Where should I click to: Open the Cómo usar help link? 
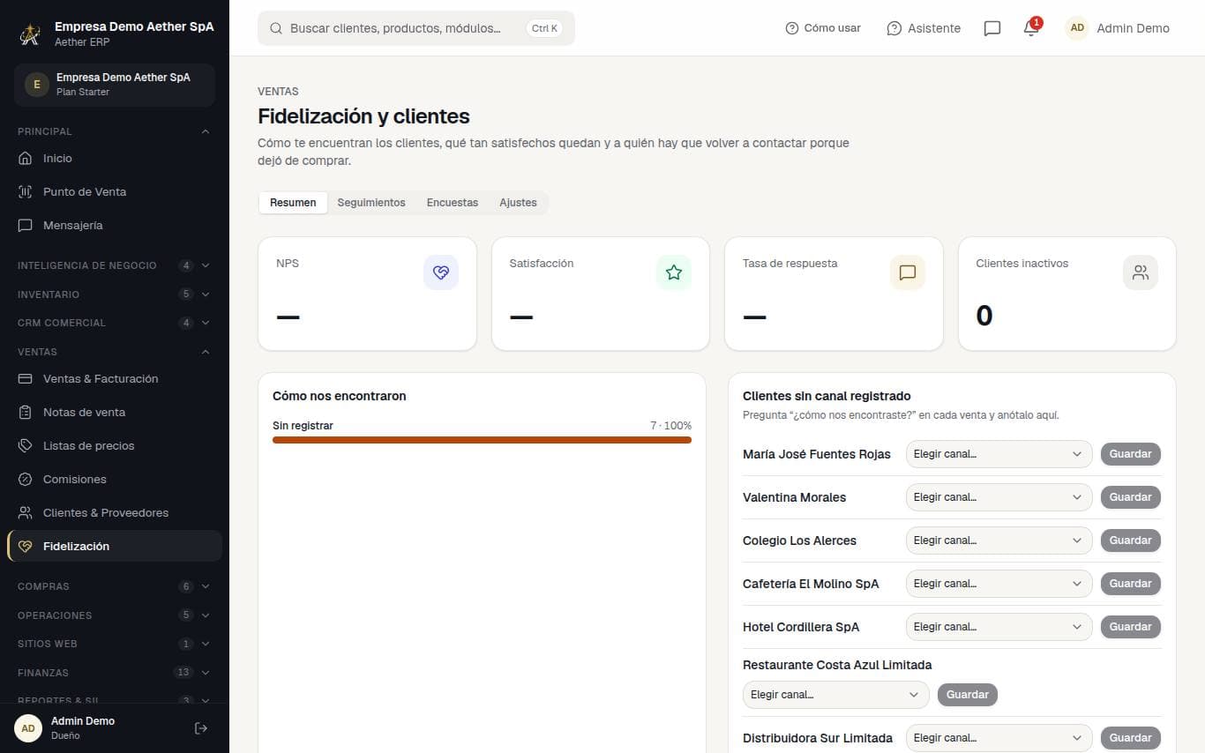pos(823,28)
